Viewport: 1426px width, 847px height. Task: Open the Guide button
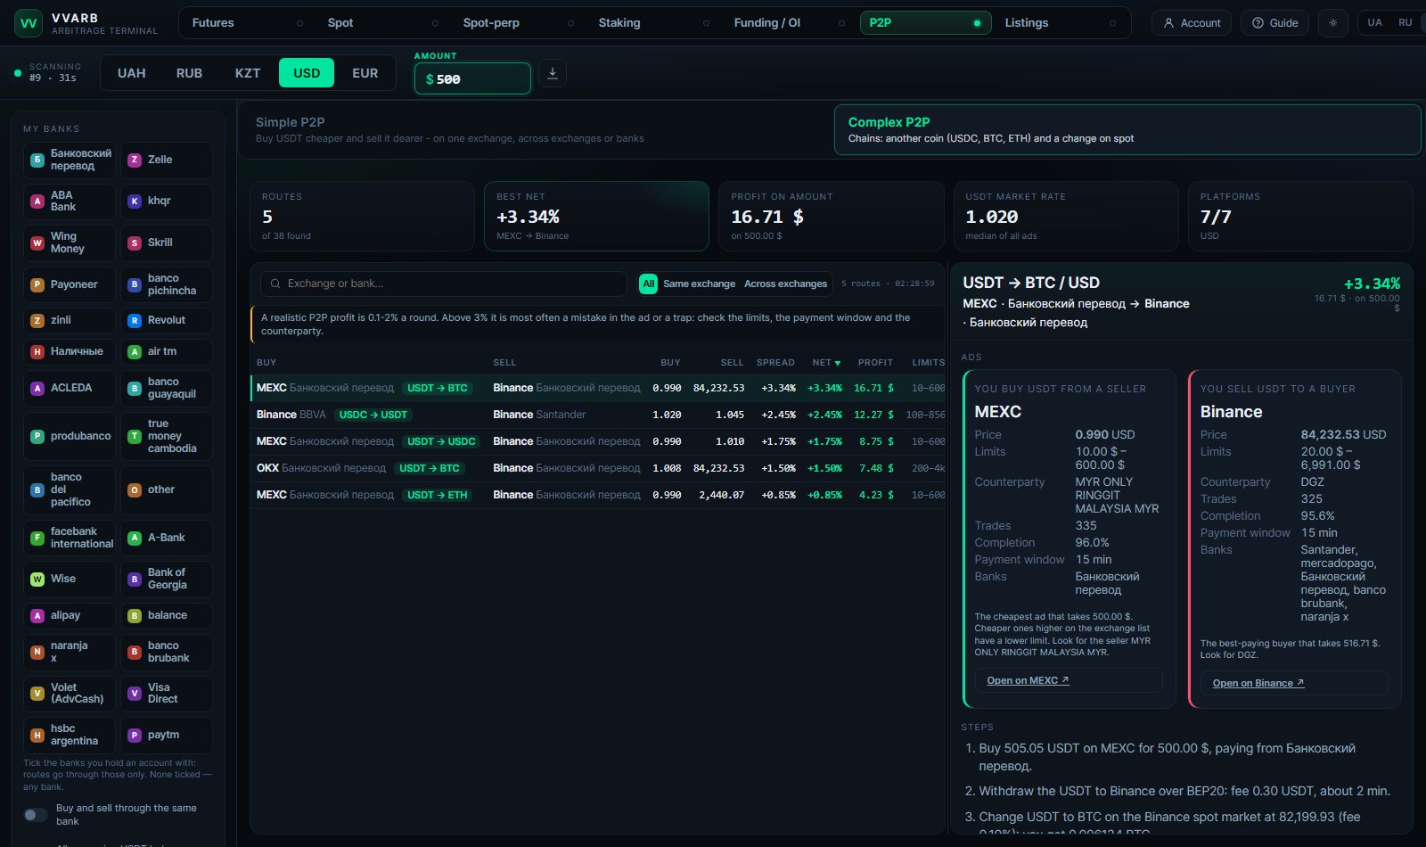pos(1274,23)
